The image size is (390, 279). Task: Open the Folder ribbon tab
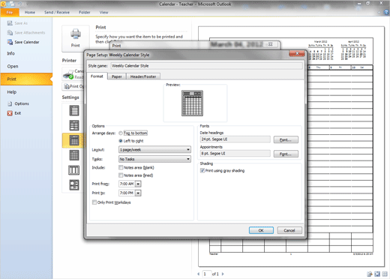[85, 12]
